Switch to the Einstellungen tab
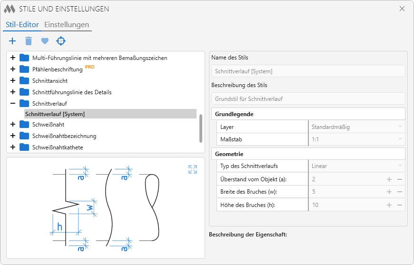414x265 pixels. [67, 25]
